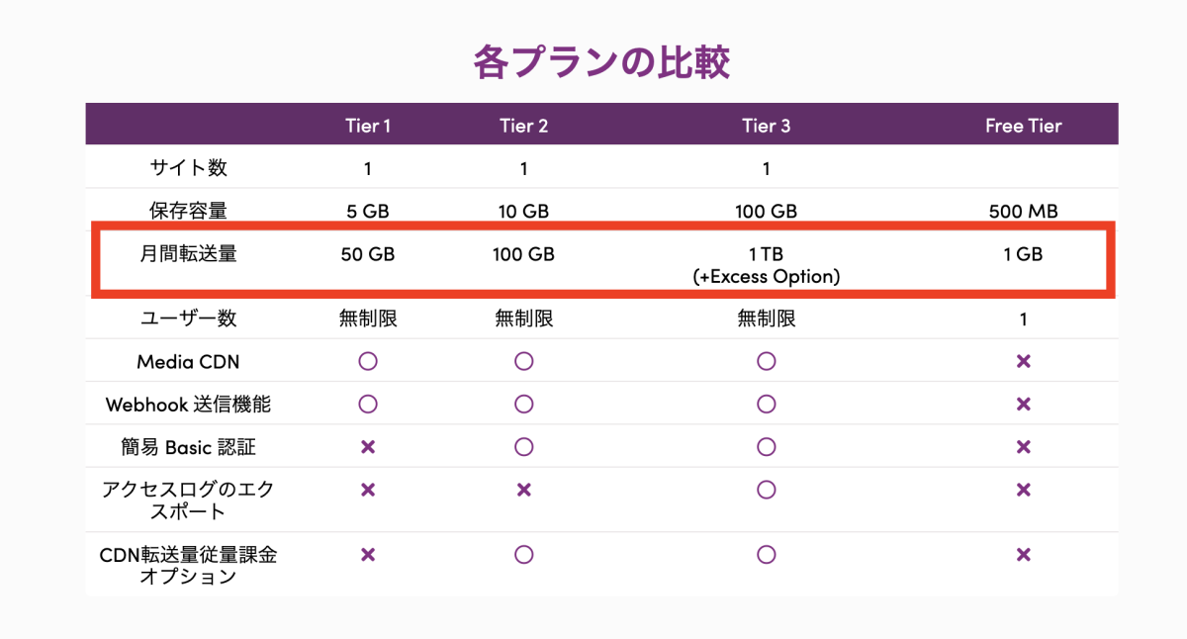This screenshot has width=1187, height=639.
Task: Click the Tier 2 Webhook 送信機能 circle icon
Action: click(524, 404)
